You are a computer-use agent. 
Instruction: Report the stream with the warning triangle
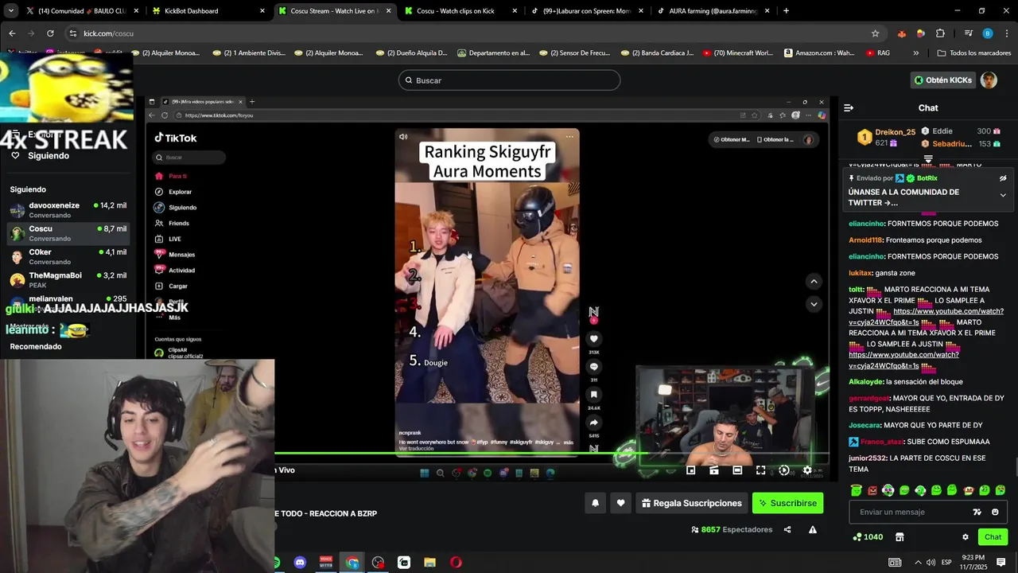(x=813, y=529)
